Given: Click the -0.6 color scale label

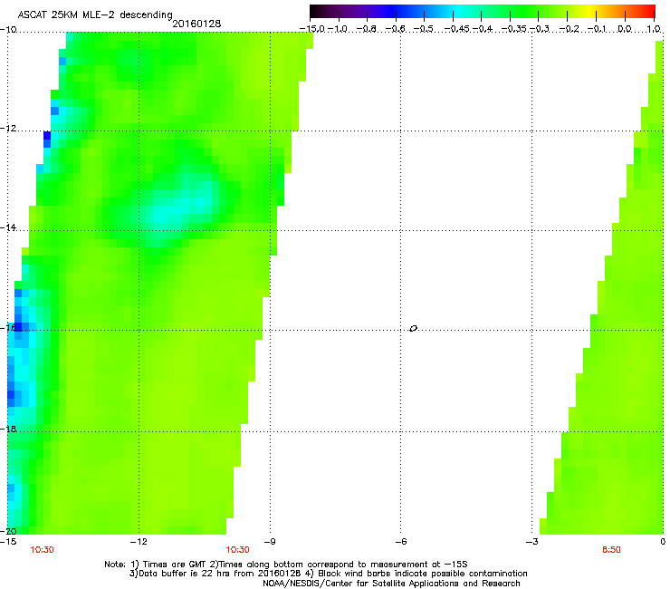Looking at the screenshot, I should click(x=396, y=29).
